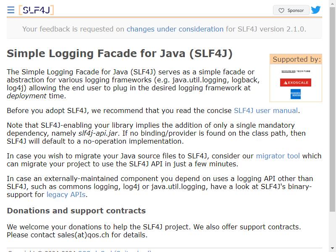The height and width of the screenshot is (252, 336).
Task: Click the red Exoscale logo
Action: point(296,82)
